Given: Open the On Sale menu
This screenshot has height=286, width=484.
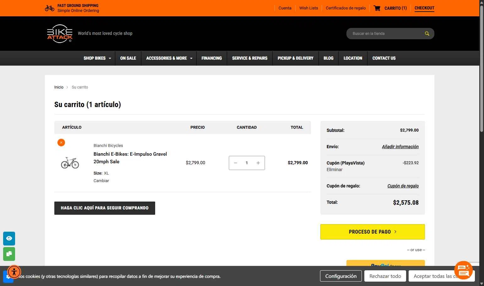Looking at the screenshot, I should click(128, 58).
